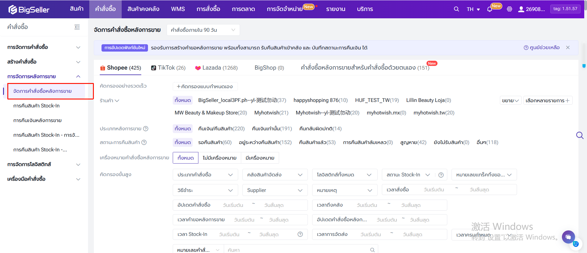
Task: Open the settings gear icon
Action: coord(509,9)
